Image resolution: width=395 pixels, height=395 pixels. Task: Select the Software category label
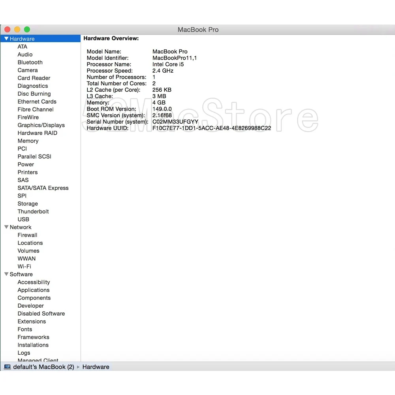pos(21,274)
